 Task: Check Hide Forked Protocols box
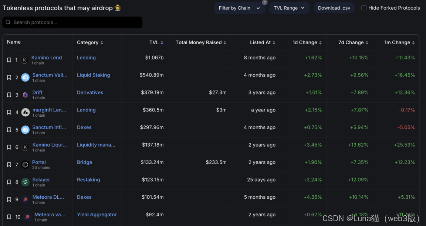364,8
